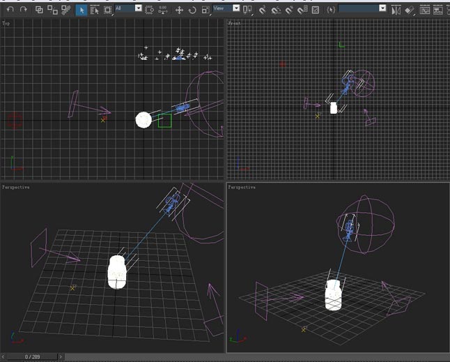Viewport: 450px width, 362px height.
Task: Click the Rectangular Selection Region icon
Action: (x=107, y=10)
